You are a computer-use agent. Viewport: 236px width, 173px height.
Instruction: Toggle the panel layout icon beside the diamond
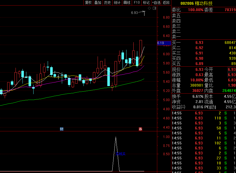click(154, 8)
